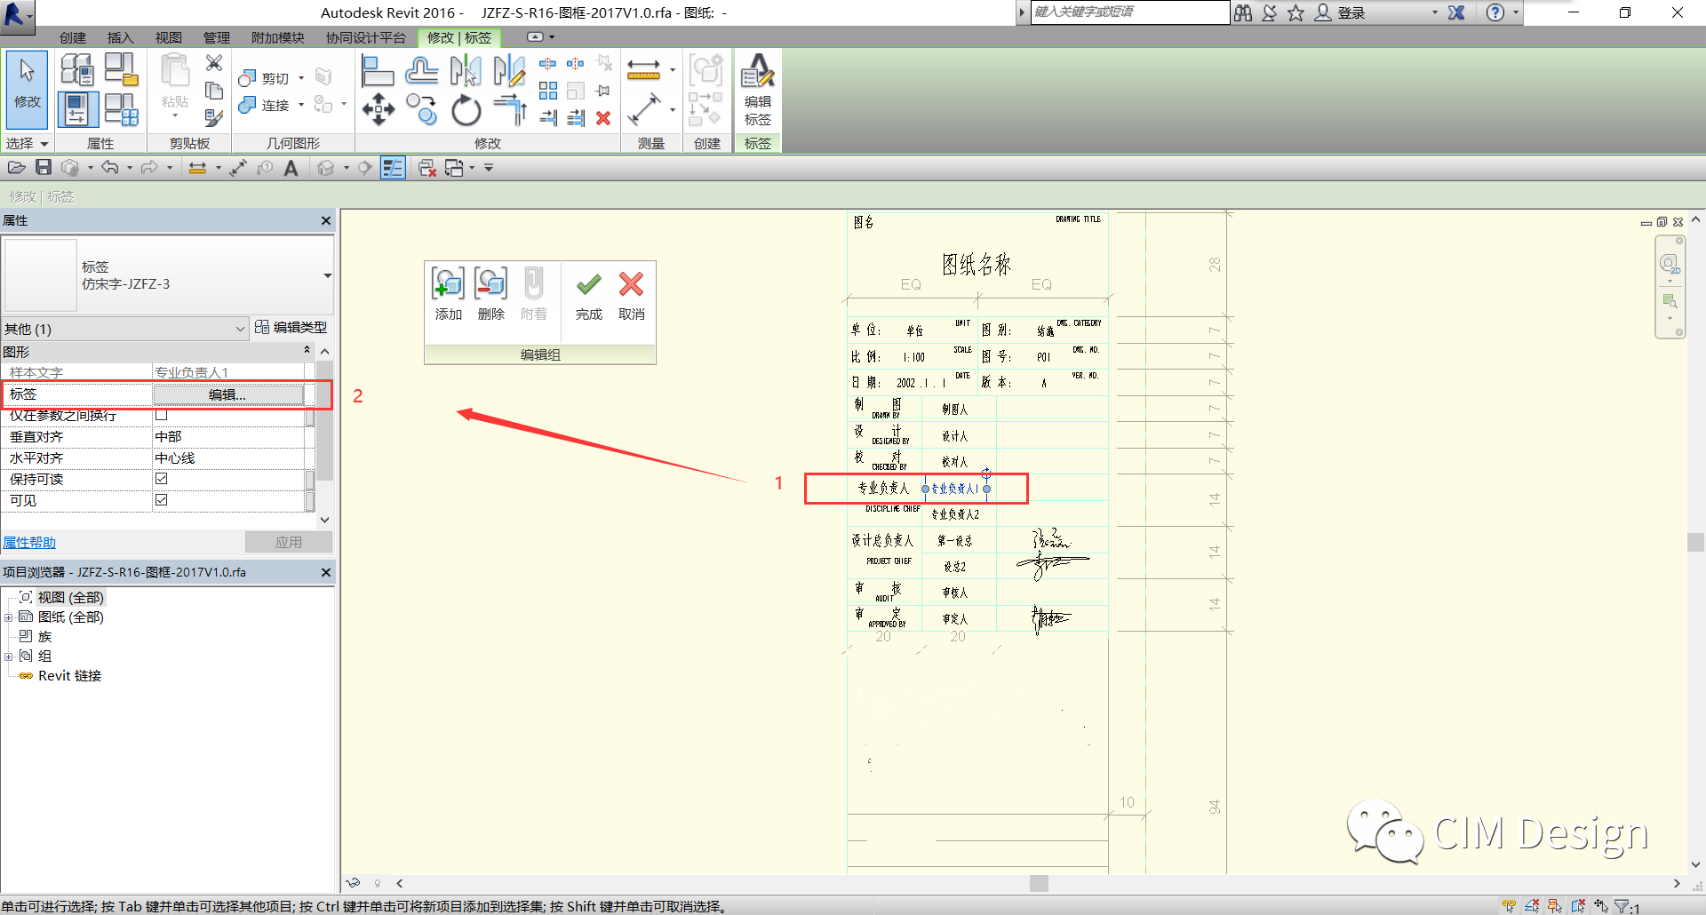Click the Trim/Extend to Corner tool
The width and height of the screenshot is (1706, 915).
click(510, 109)
